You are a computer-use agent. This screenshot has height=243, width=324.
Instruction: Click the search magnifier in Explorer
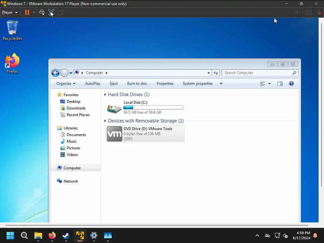pyautogui.click(x=294, y=73)
